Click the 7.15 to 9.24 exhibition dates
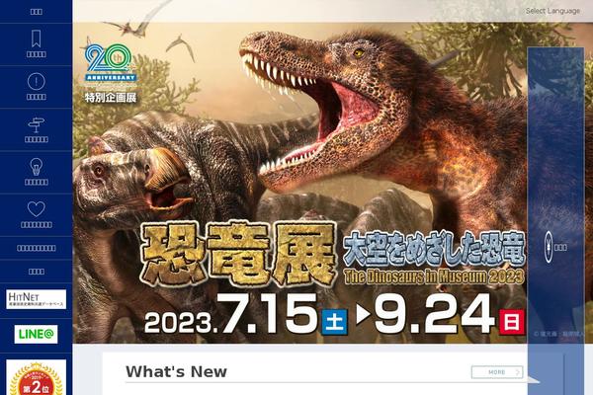Viewport: 593px width, 395px height. (x=334, y=314)
